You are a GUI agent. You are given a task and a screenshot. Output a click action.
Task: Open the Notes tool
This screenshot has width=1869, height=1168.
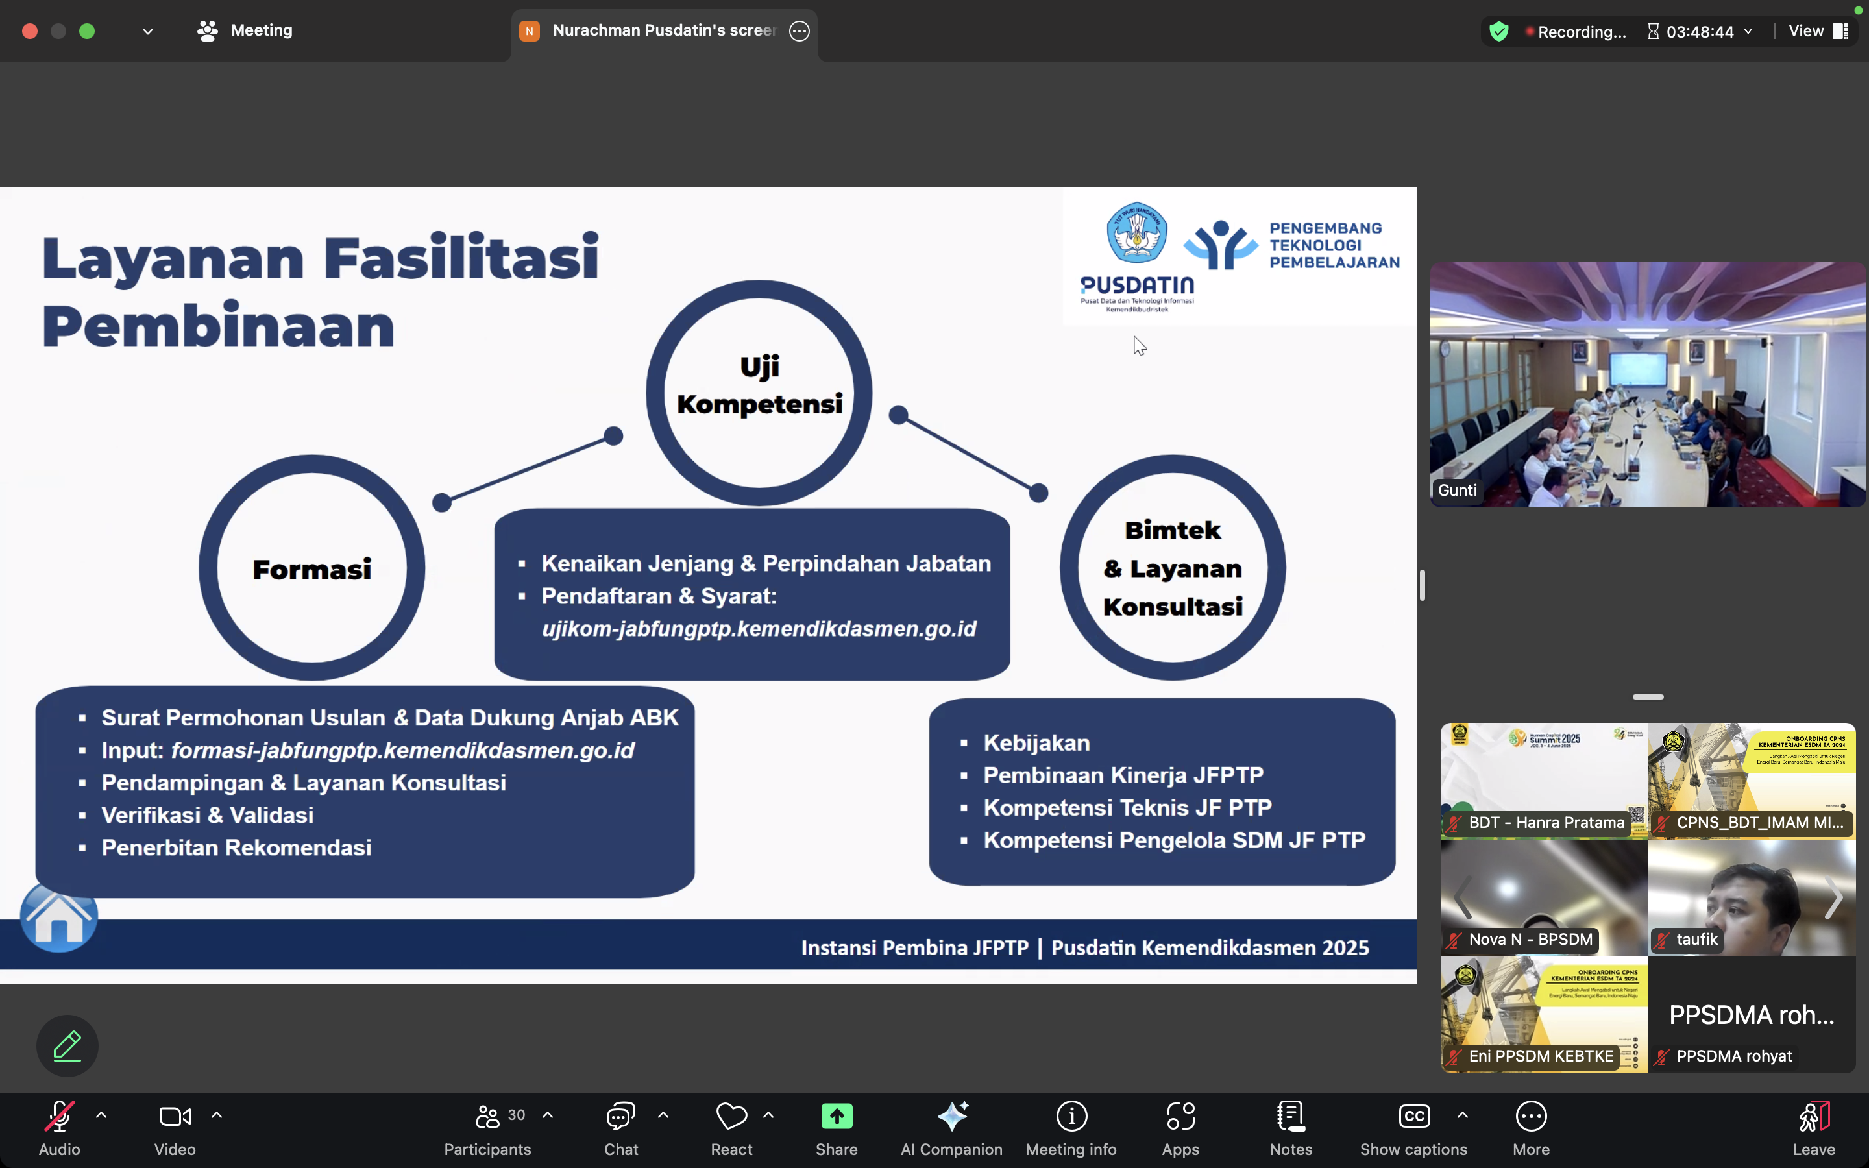click(1291, 1116)
